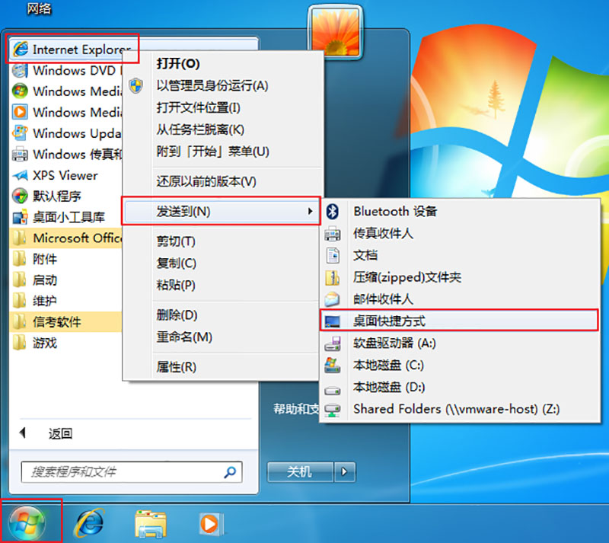Click the Windows Start orb
609x543 pixels.
[27, 522]
